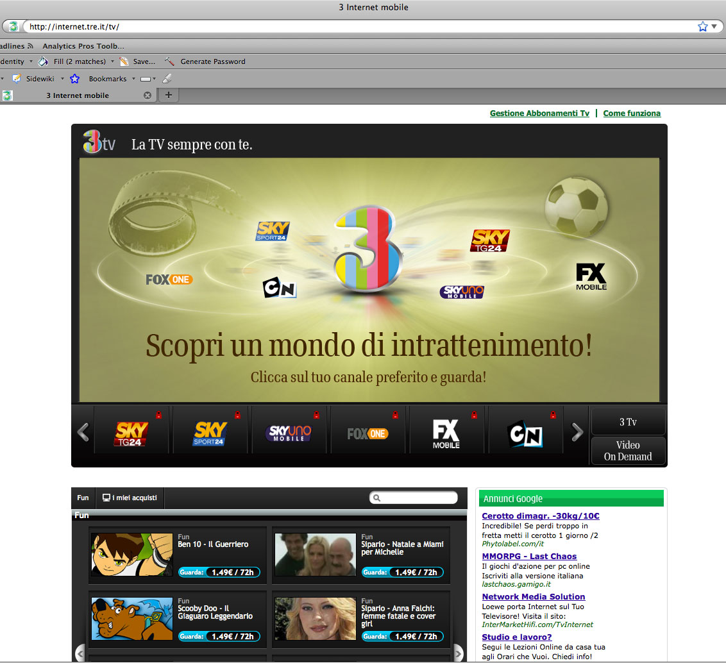
Task: Click the Cartoon Network logo in the banner
Action: click(x=279, y=287)
